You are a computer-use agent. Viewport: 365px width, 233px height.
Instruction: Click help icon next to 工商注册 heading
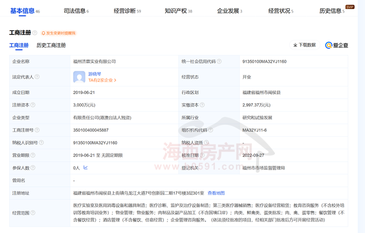tap(35, 33)
